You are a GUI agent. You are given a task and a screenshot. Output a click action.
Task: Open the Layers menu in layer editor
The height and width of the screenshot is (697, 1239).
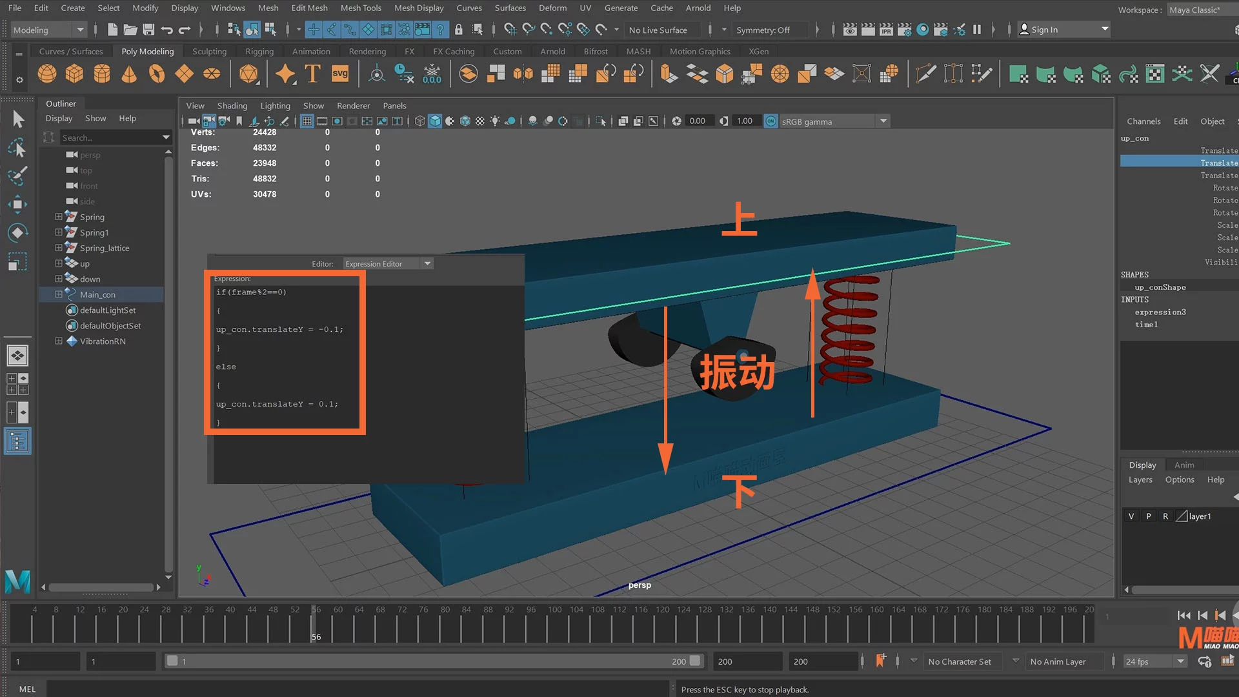coord(1140,480)
